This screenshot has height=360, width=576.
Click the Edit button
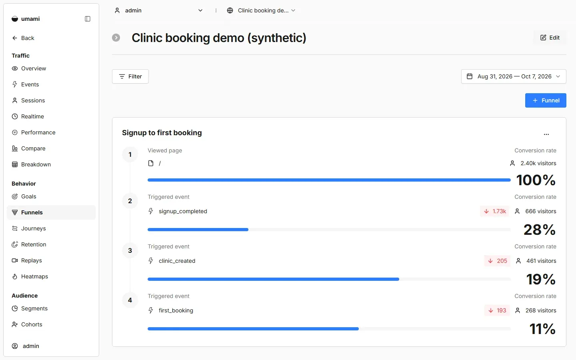550,38
